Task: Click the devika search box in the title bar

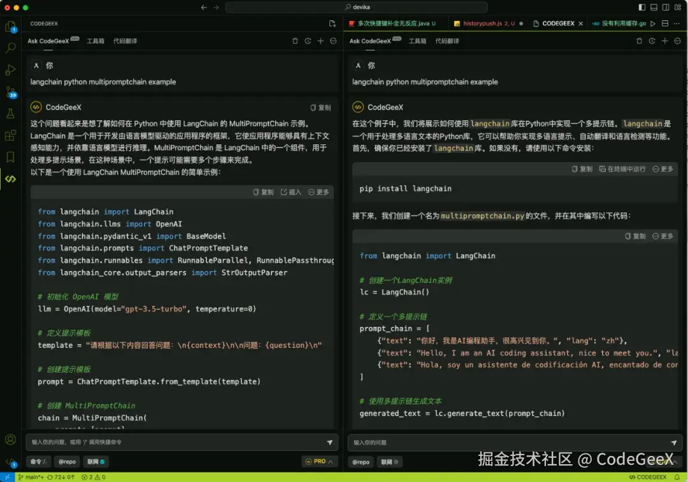Action: point(356,7)
